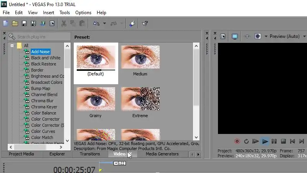Select the Border plug-in
The width and height of the screenshot is (307, 173).
(x=37, y=70)
